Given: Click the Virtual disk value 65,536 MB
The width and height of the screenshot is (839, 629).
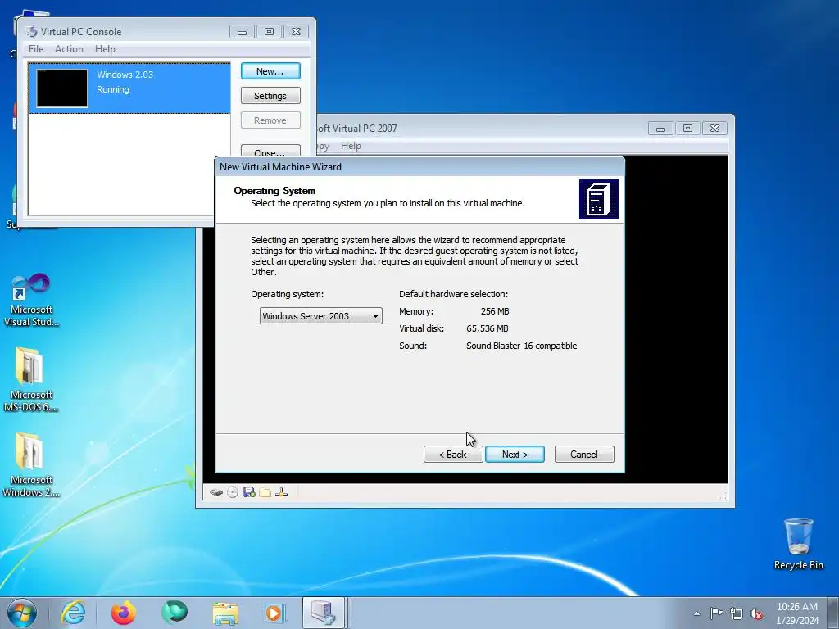Looking at the screenshot, I should [487, 328].
